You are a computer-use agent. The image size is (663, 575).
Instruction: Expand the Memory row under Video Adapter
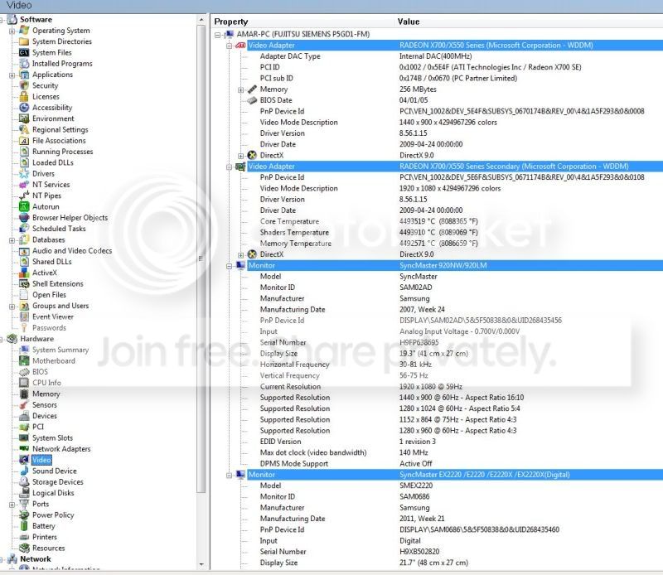(x=240, y=89)
